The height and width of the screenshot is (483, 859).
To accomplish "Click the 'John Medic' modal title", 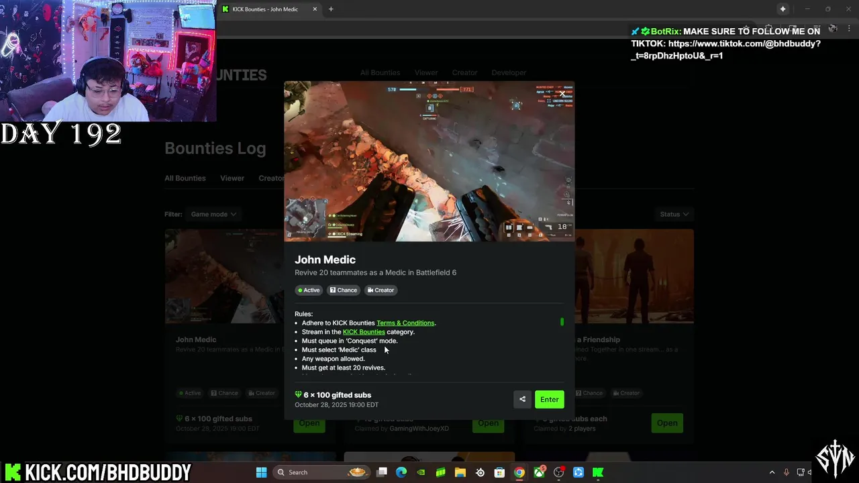I will point(325,260).
